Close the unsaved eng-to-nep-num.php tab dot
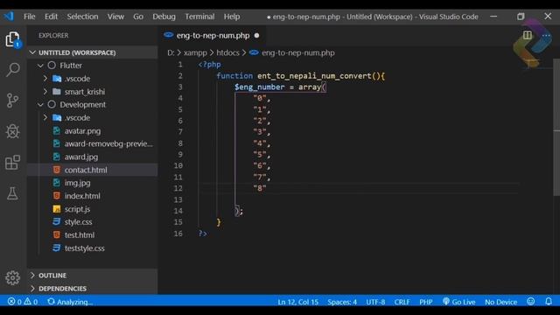 point(256,35)
